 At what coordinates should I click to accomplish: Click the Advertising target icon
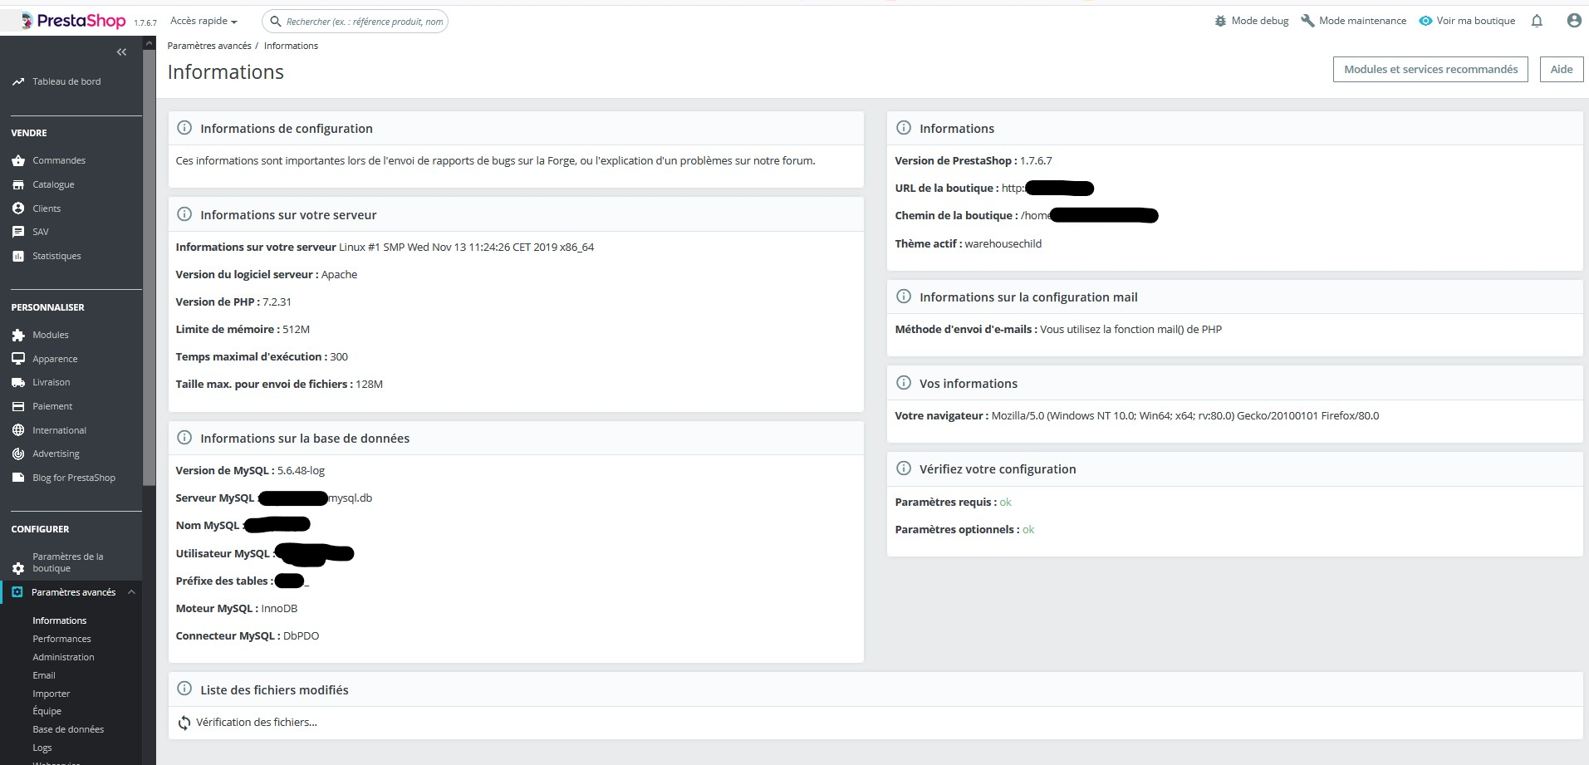(x=18, y=454)
